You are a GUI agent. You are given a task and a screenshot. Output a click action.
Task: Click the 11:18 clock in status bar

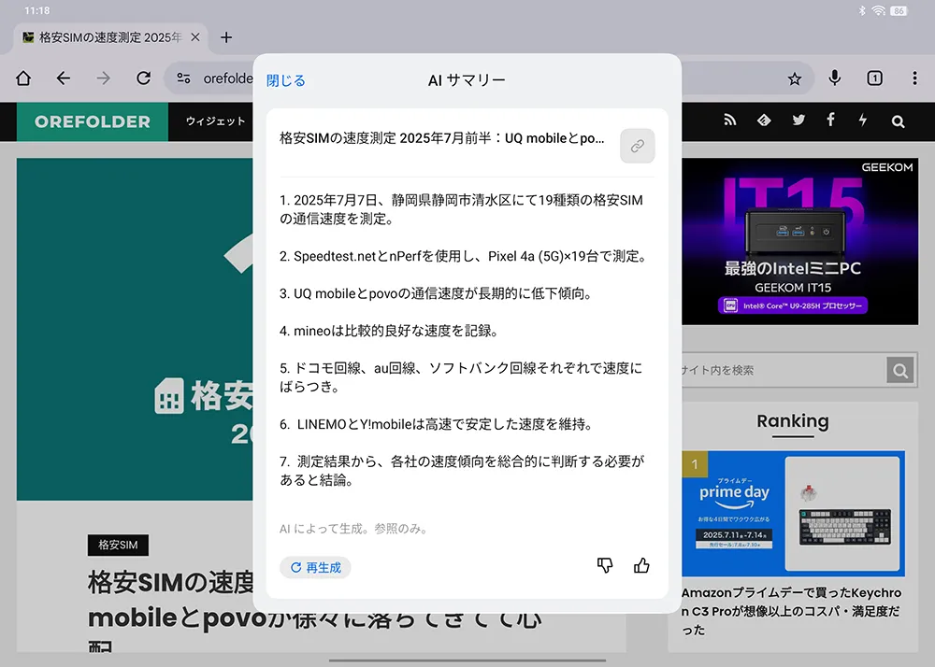click(x=37, y=10)
